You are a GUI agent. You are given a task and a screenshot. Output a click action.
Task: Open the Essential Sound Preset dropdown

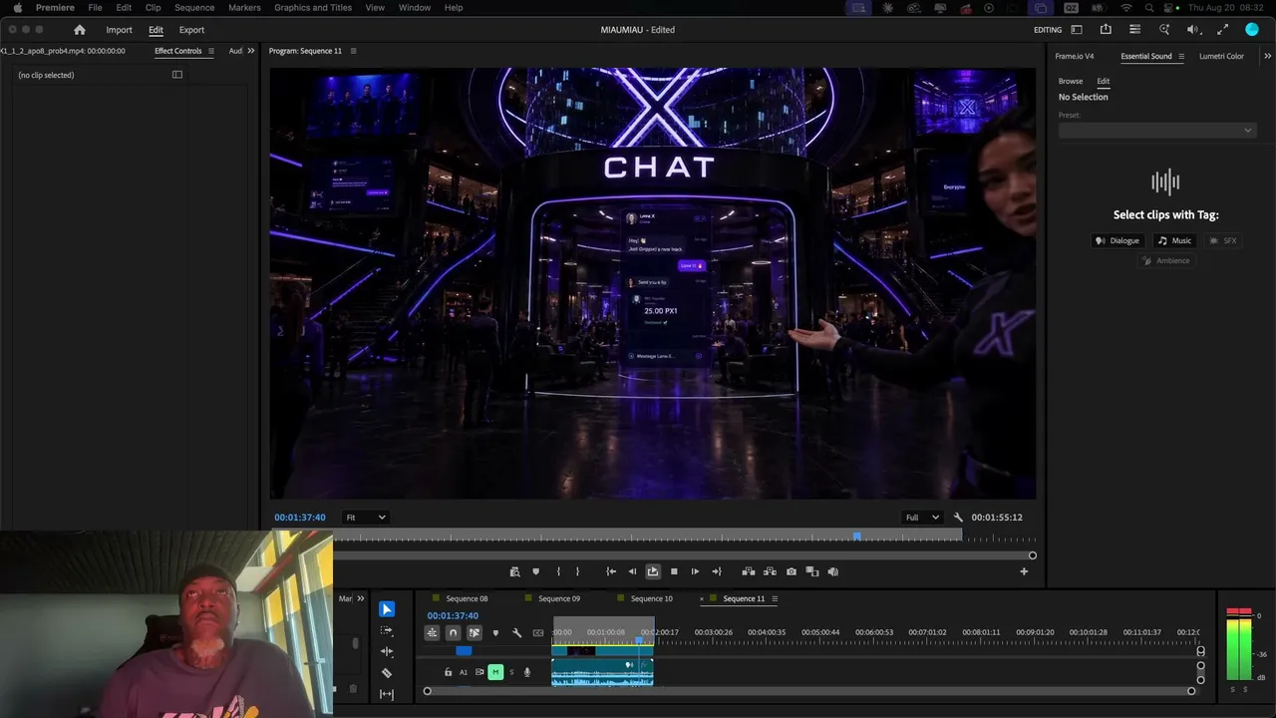[x=1156, y=131]
